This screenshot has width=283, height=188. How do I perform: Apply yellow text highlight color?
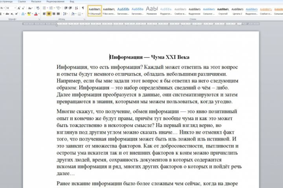(x=29, y=14)
